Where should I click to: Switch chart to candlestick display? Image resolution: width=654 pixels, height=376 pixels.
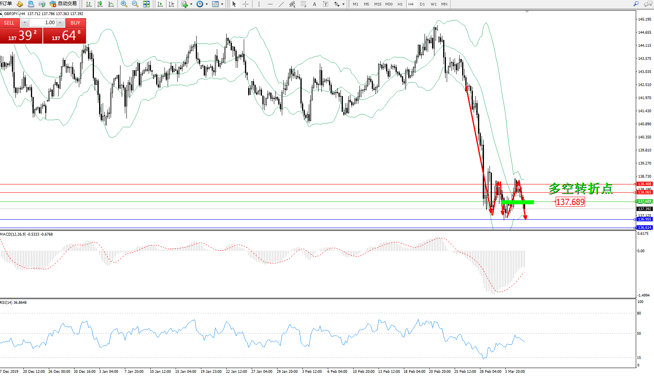coord(100,4)
